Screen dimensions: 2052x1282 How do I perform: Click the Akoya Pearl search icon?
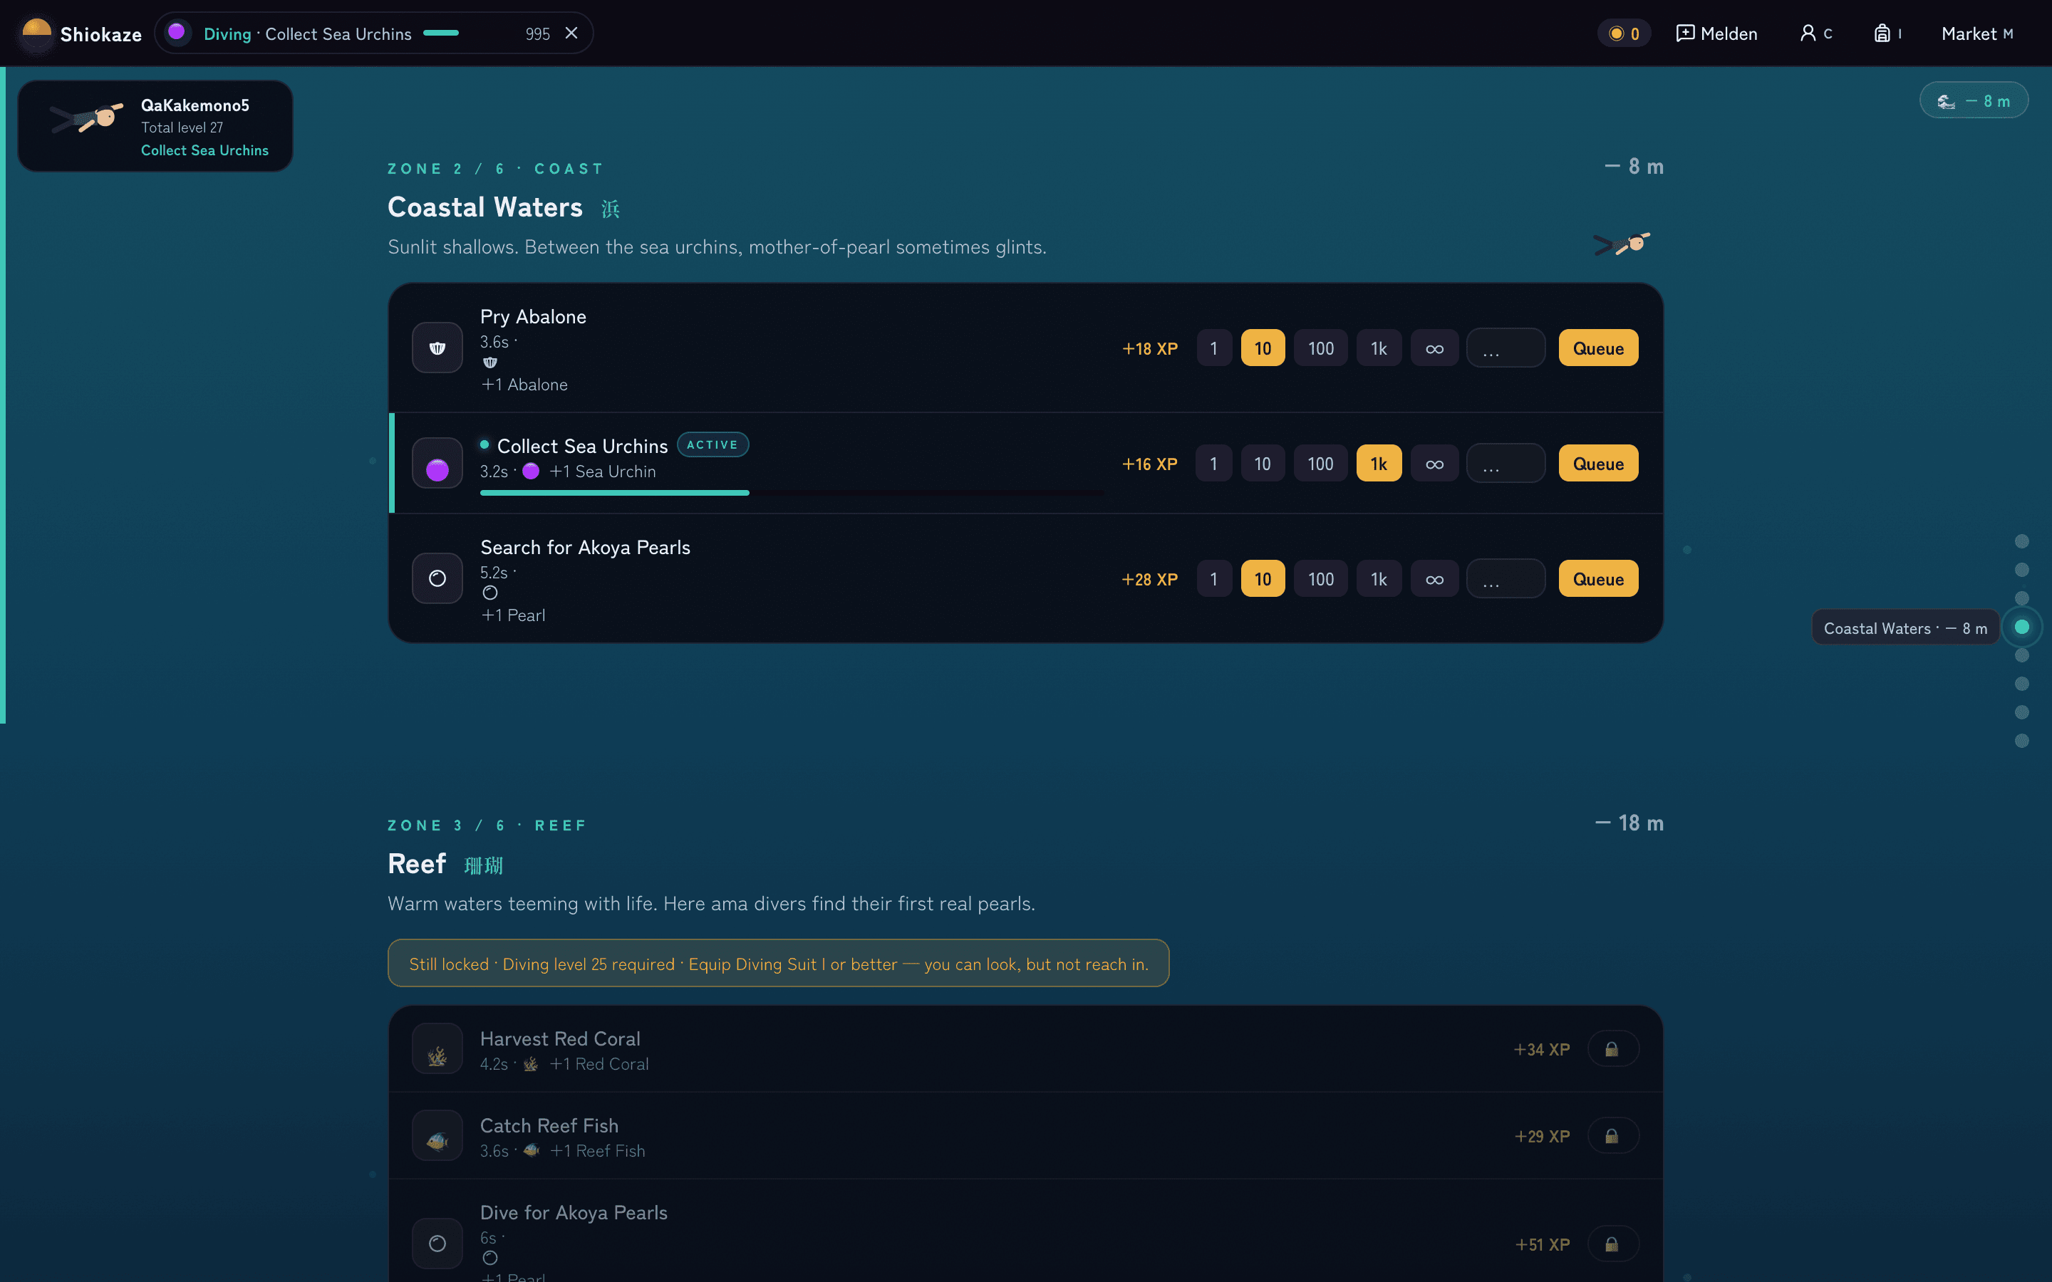coord(437,578)
